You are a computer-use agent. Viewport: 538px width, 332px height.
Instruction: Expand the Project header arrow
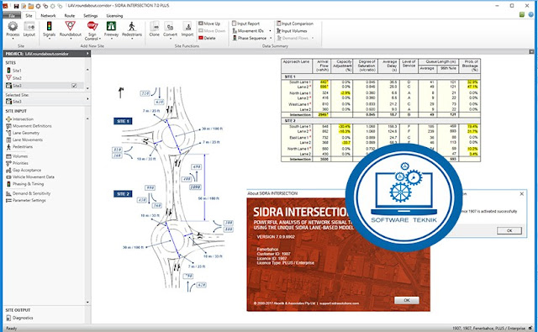[x=87, y=54]
